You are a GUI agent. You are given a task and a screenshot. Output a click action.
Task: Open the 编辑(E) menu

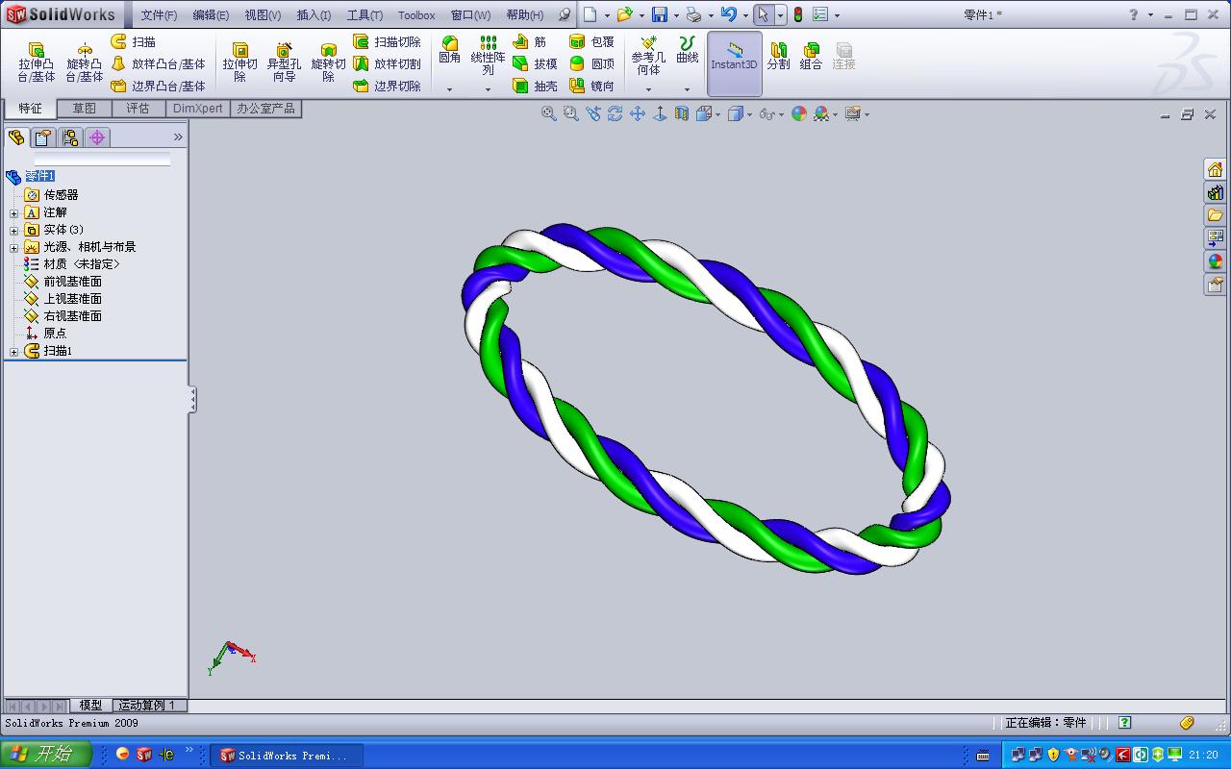pos(211,14)
